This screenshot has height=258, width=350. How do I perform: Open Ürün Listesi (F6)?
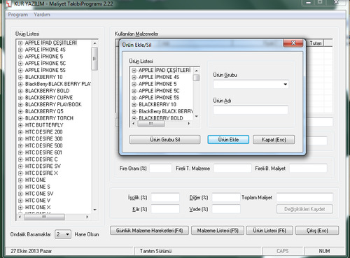coord(269,231)
